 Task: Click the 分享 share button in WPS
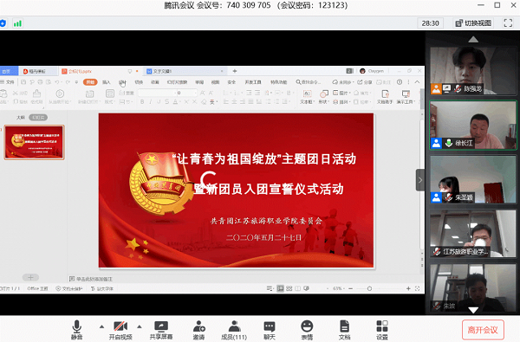pyautogui.click(x=365, y=82)
